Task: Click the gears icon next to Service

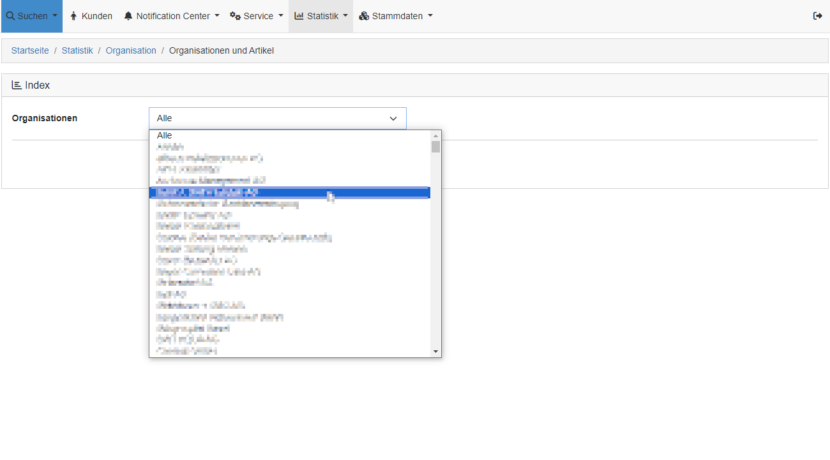Action: coord(235,16)
